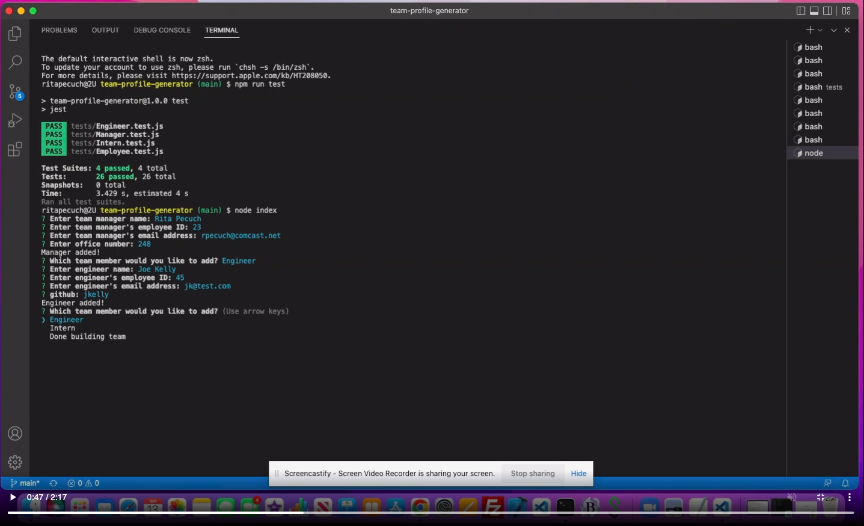Toggle the secondary side bar layout button
This screenshot has height=526, width=864.
click(827, 11)
